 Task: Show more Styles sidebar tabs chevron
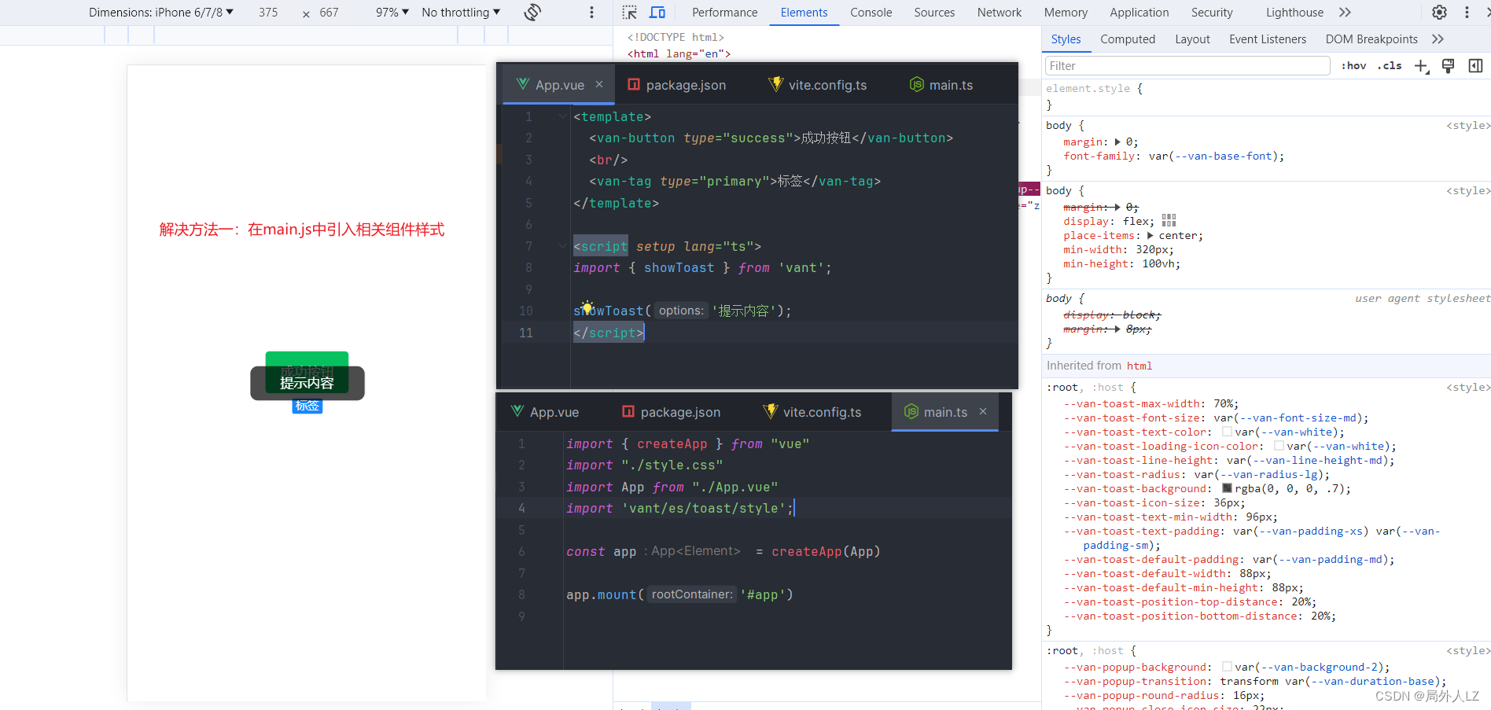(x=1438, y=39)
